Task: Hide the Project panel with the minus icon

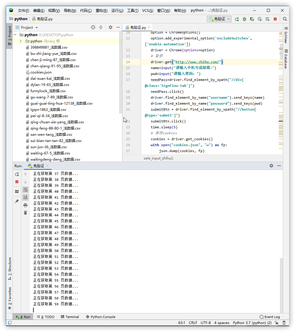Action: pos(118,27)
